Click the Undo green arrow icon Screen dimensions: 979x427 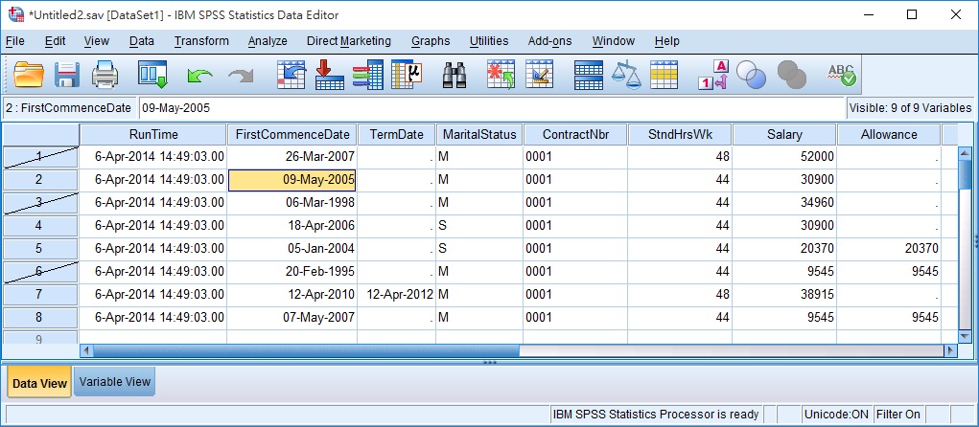click(x=200, y=74)
